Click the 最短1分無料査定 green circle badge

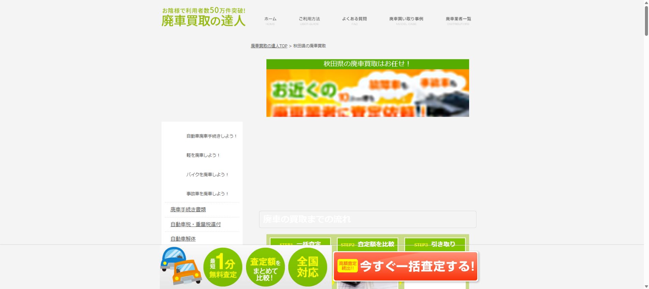pos(223,267)
